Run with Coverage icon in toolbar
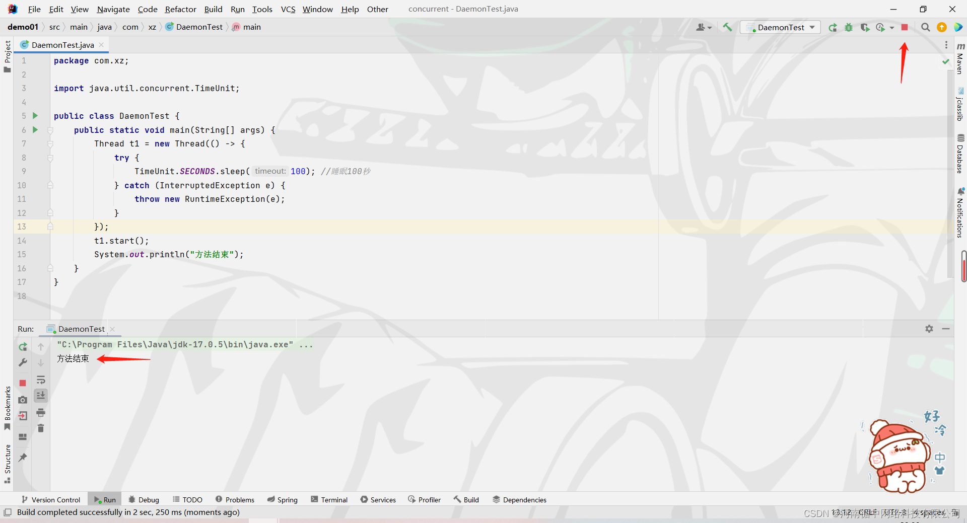The image size is (967, 523). 865,27
